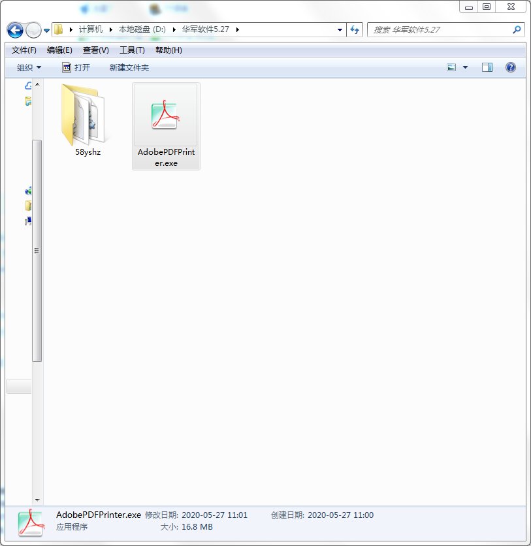This screenshot has height=546, width=531.
Task: Click the refresh icon beside address bar
Action: (355, 29)
